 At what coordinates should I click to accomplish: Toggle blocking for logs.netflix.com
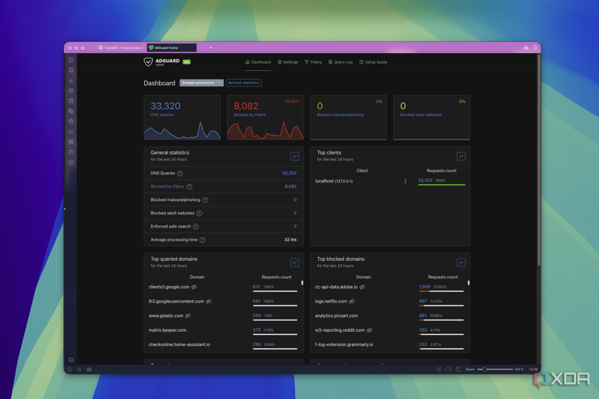[x=352, y=302]
